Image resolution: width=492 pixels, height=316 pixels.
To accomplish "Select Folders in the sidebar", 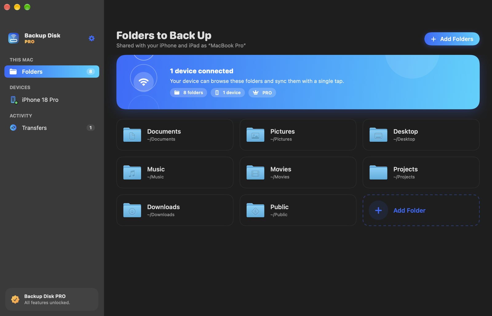I will click(52, 72).
